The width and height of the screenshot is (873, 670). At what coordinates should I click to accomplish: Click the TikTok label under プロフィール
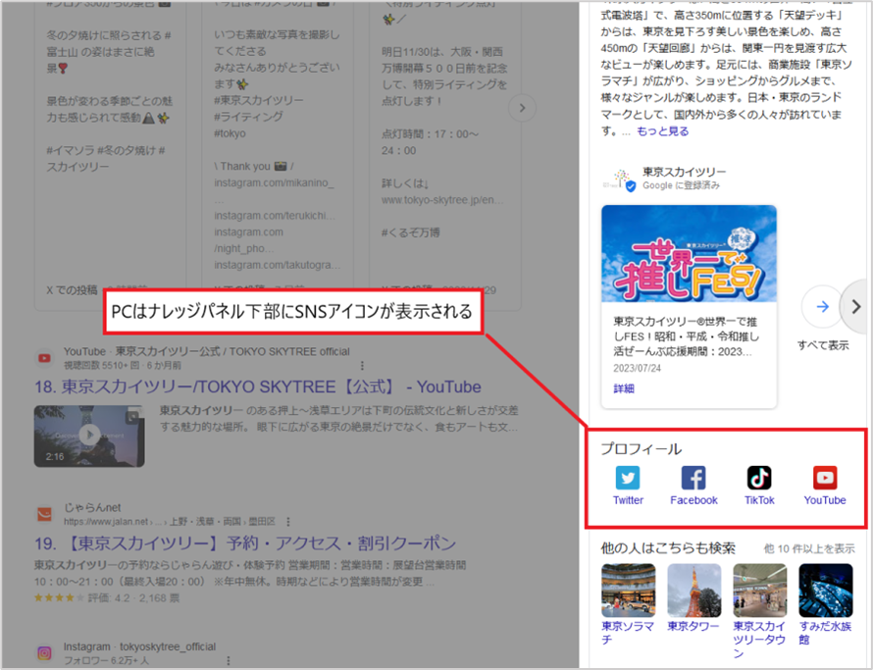[x=759, y=500]
